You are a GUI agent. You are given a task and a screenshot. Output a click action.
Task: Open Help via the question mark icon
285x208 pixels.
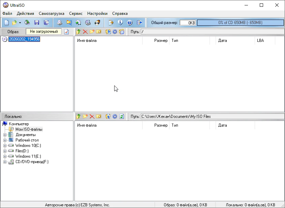pos(130,23)
